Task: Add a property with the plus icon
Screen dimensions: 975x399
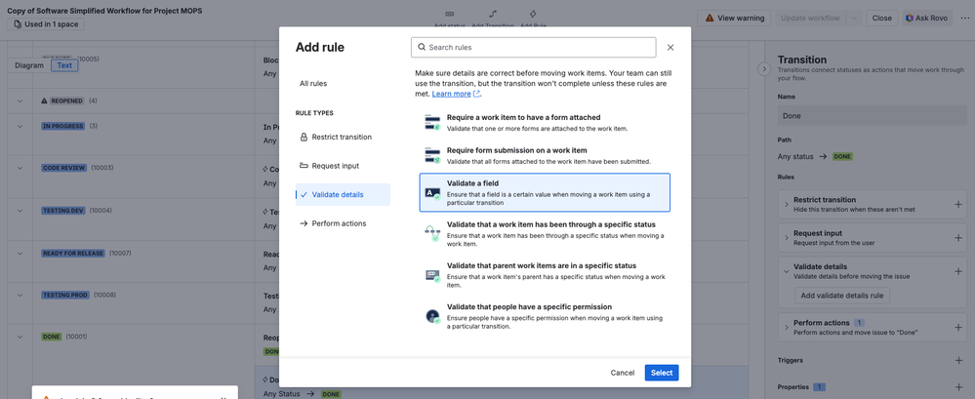Action: coord(957,387)
